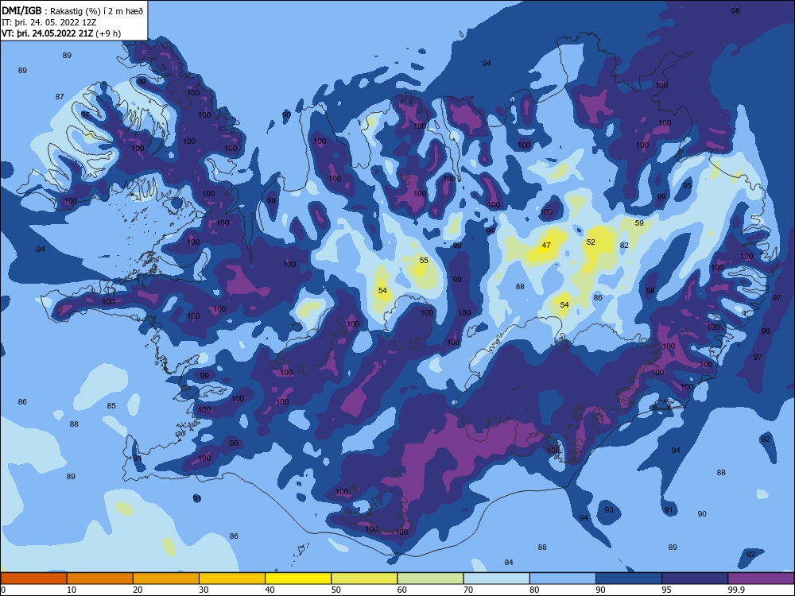Screen dimensions: 795x596
Task: Select the bright yellow 40–50 legend swatch
Action: click(x=298, y=579)
